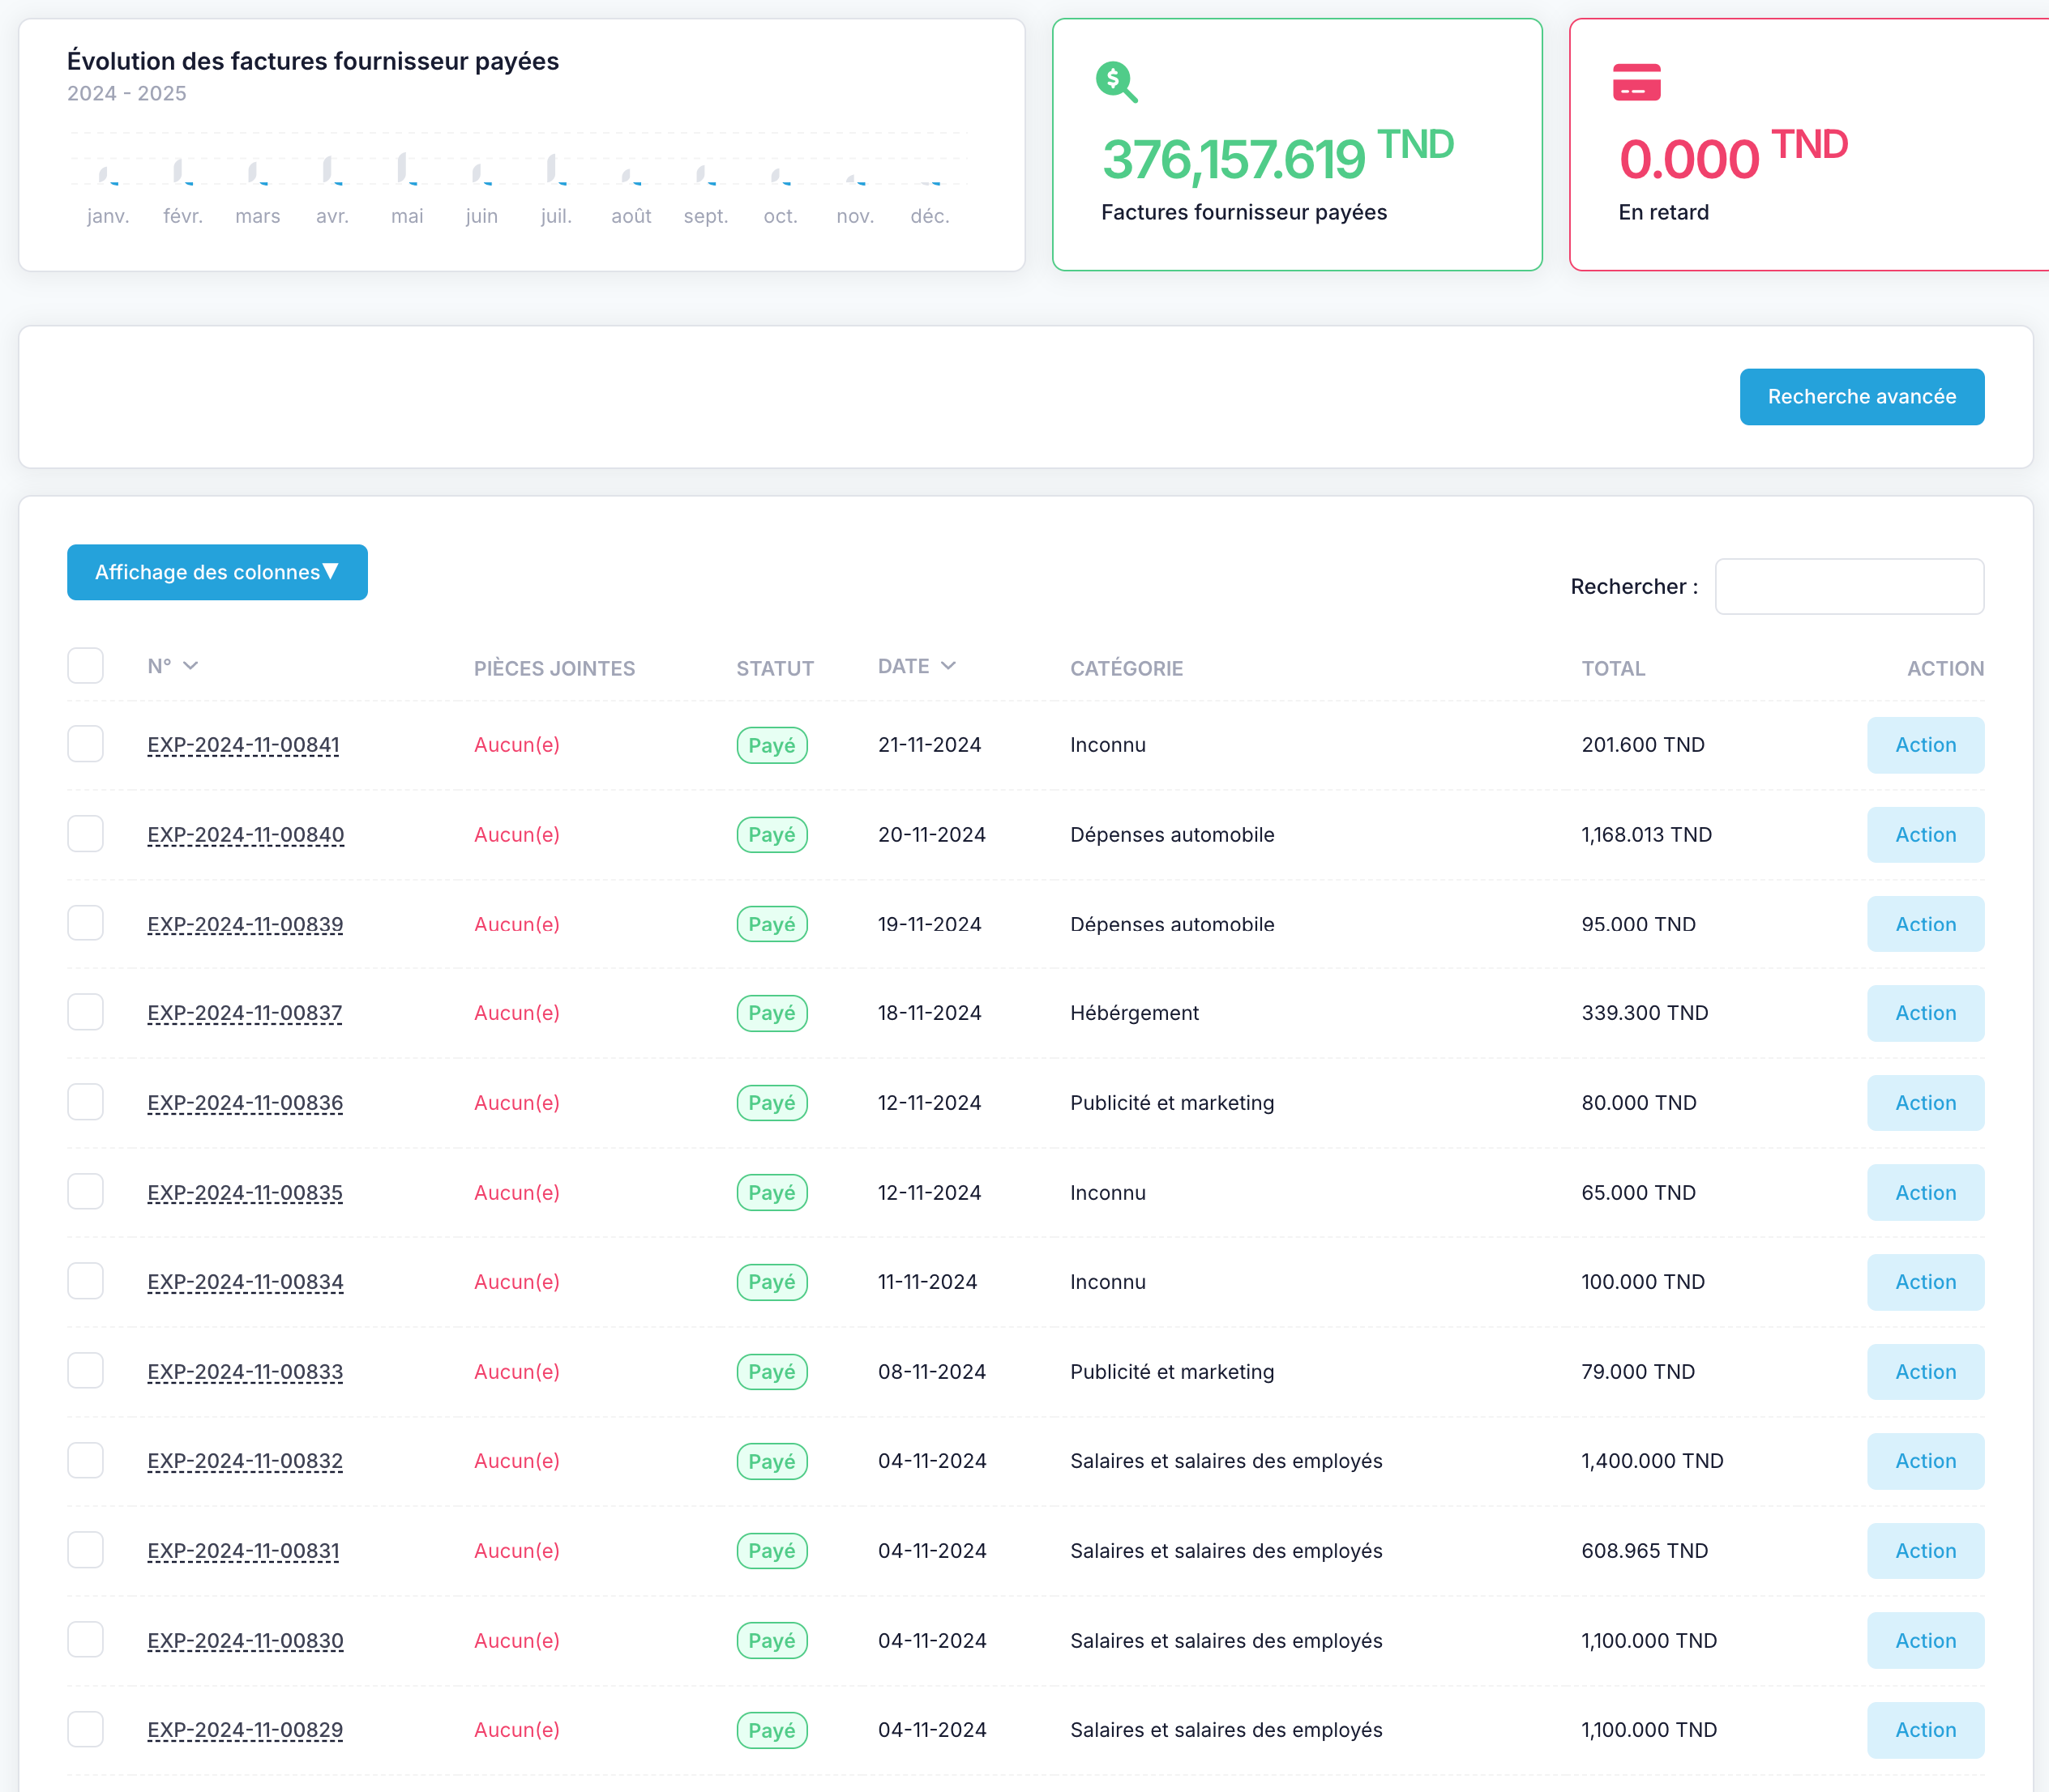
Task: Click the Recherche avancée button
Action: (1861, 397)
